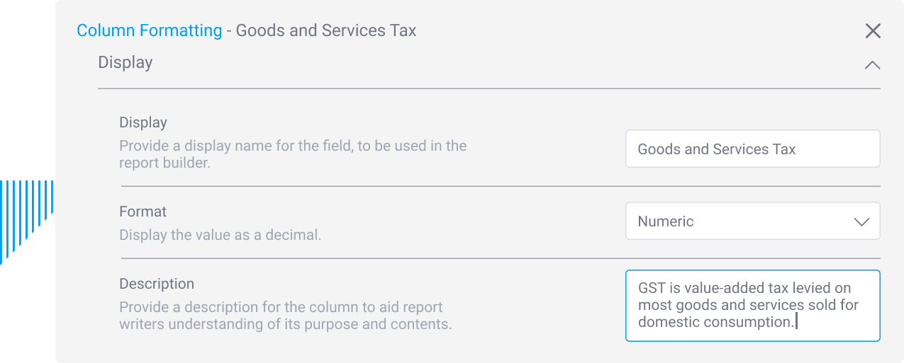
Task: Click 'Display the value as a decimal' hint
Action: [220, 235]
